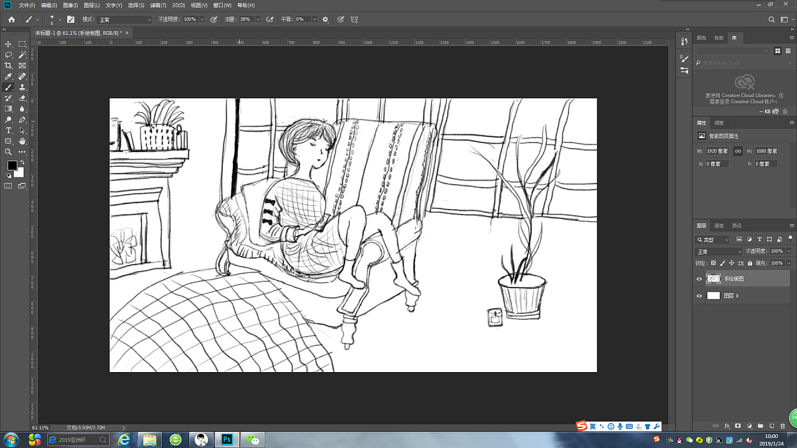The width and height of the screenshot is (797, 448).
Task: Select the Eraser tool
Action: (x=22, y=98)
